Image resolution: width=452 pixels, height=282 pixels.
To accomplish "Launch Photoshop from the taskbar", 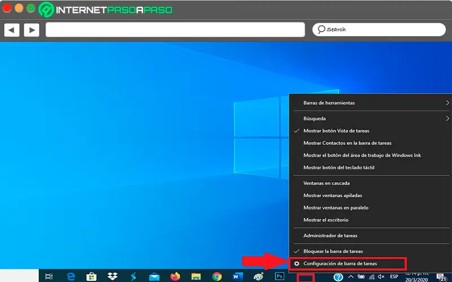I will pyautogui.click(x=279, y=276).
